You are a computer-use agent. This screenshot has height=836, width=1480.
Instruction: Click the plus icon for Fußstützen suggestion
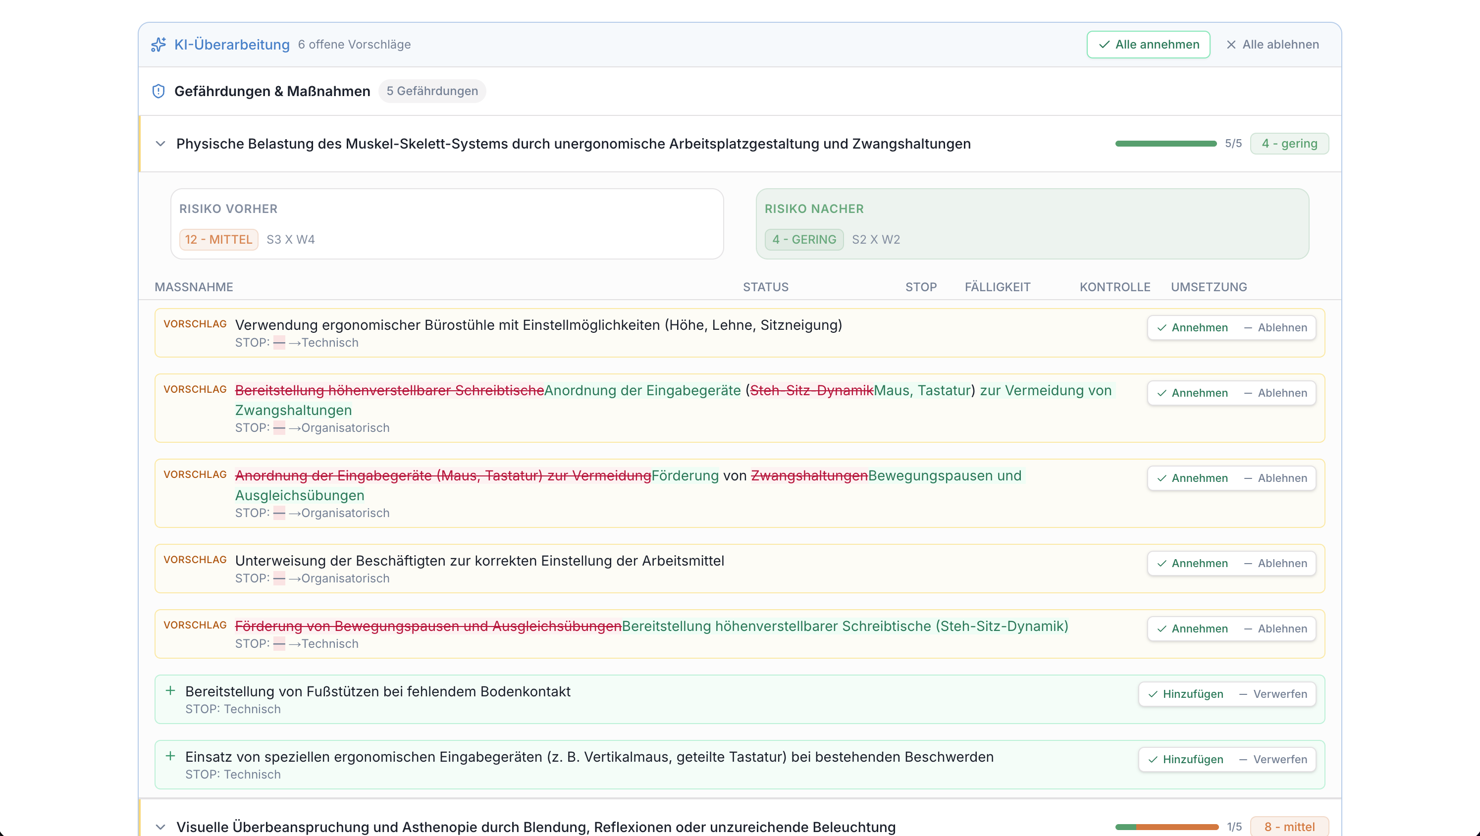pos(170,690)
